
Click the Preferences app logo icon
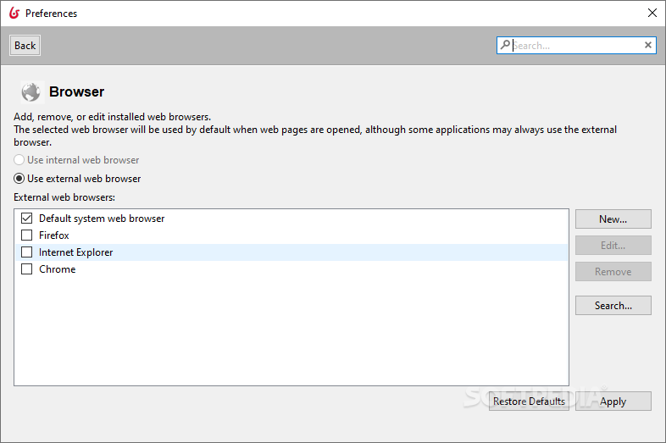click(x=14, y=14)
